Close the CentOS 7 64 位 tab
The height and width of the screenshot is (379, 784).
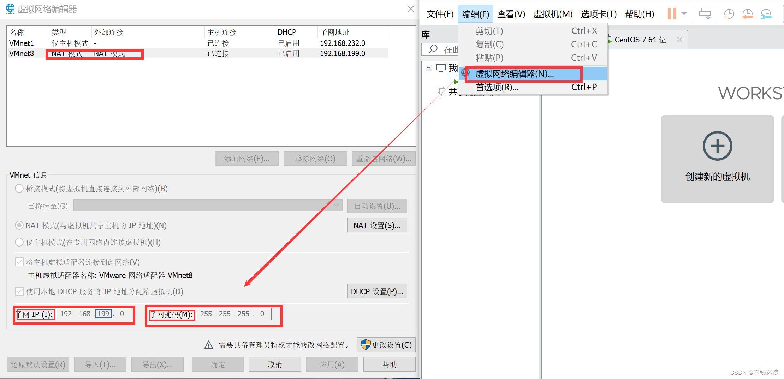[679, 40]
